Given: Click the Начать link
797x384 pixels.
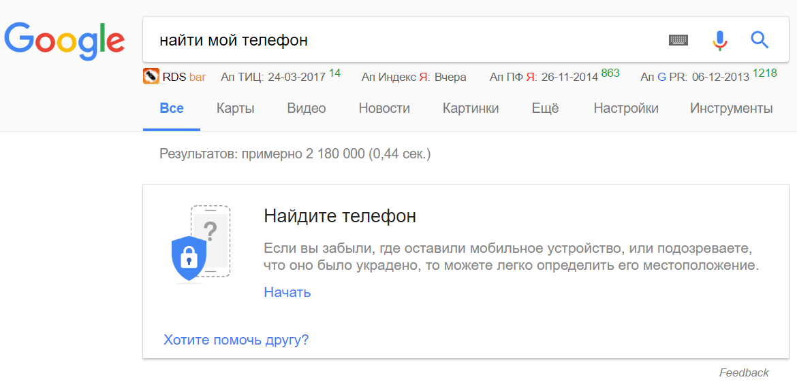Looking at the screenshot, I should point(287,292).
